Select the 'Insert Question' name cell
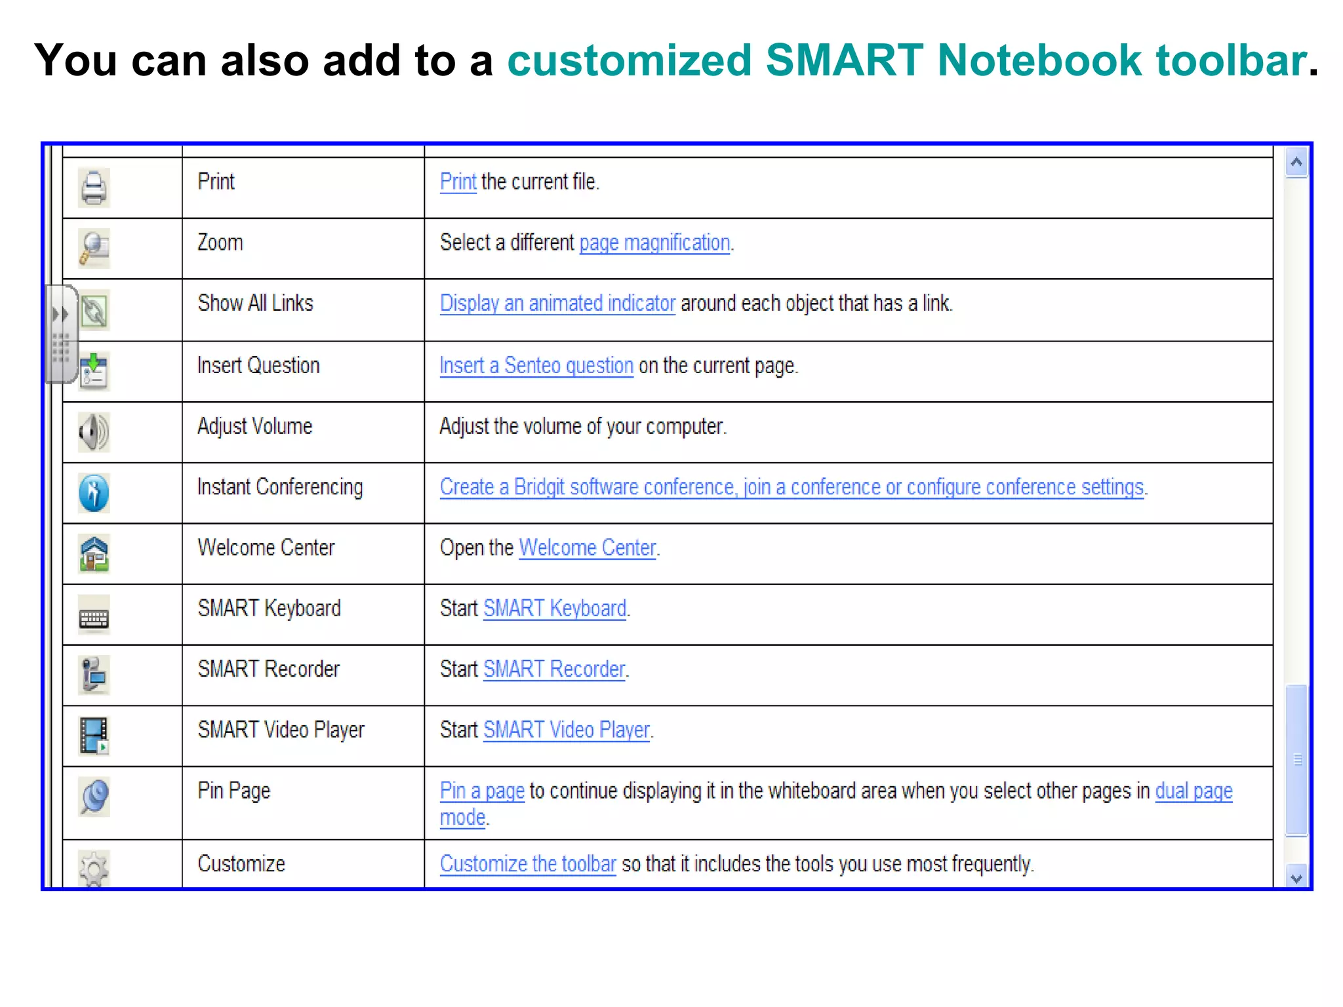The height and width of the screenshot is (1007, 1343). pyautogui.click(x=303, y=371)
